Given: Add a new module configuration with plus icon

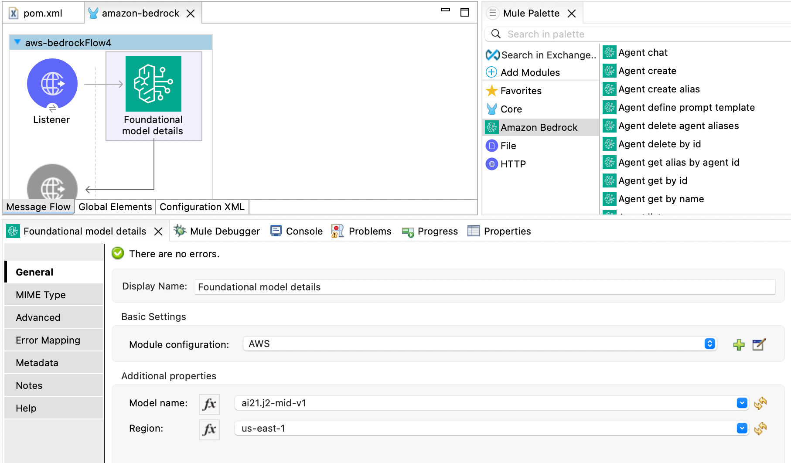Looking at the screenshot, I should [x=739, y=344].
